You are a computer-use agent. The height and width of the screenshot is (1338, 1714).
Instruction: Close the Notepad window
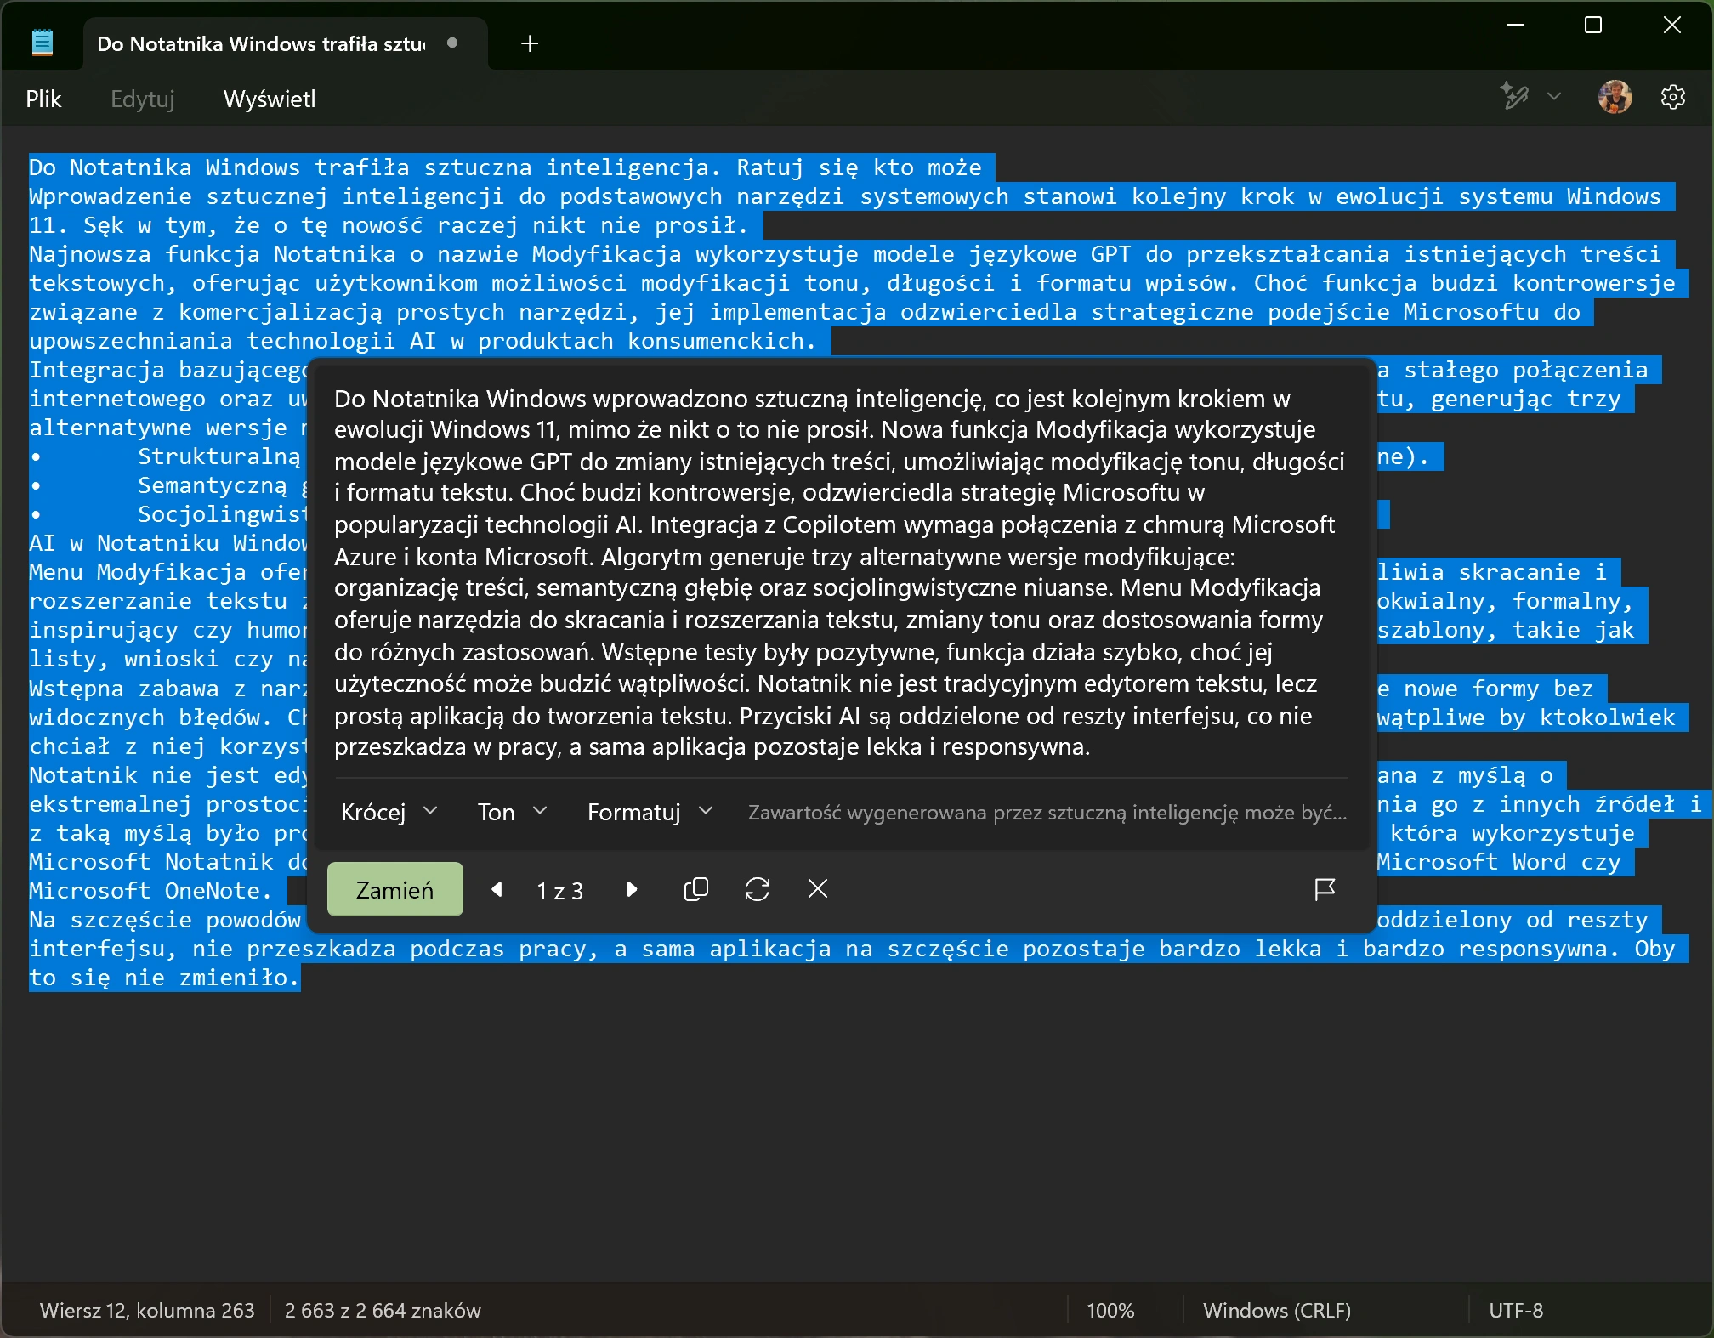click(1671, 25)
